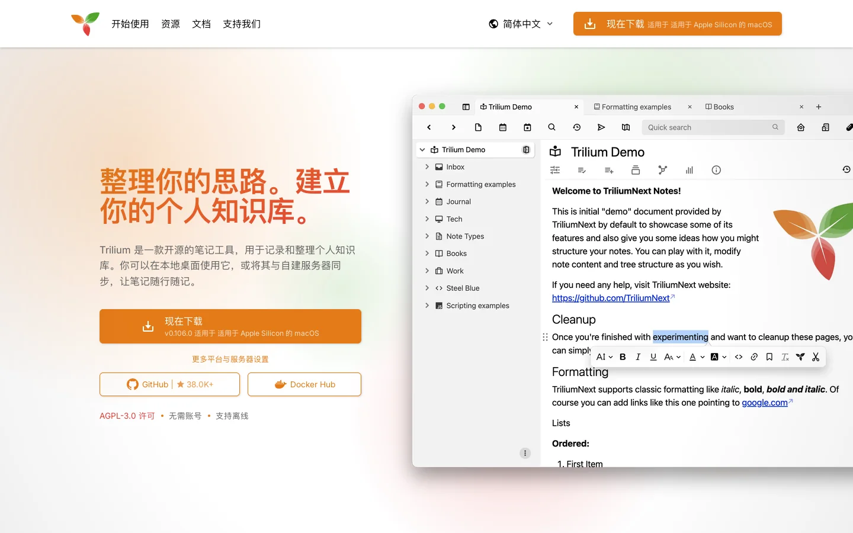
Task: Add a bookmark from the floating toolbar
Action: (x=769, y=357)
